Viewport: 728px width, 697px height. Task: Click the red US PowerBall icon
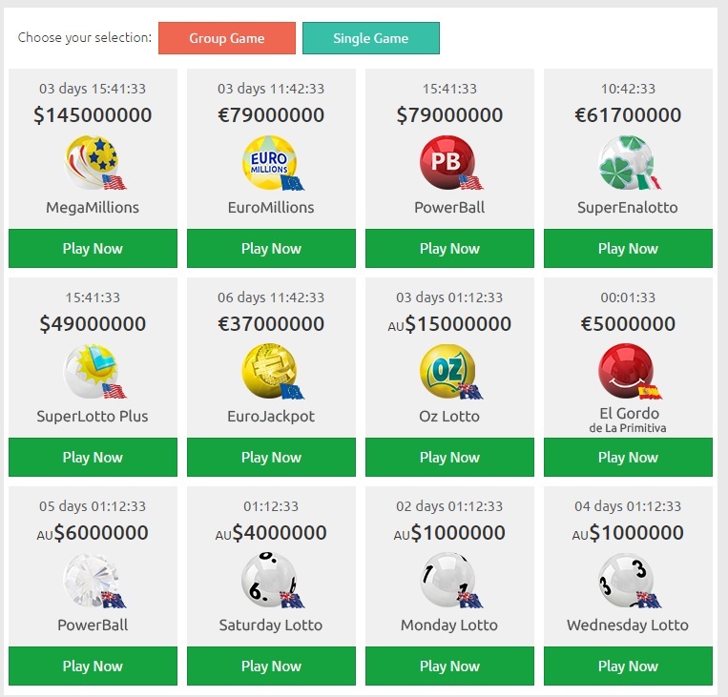(x=448, y=162)
